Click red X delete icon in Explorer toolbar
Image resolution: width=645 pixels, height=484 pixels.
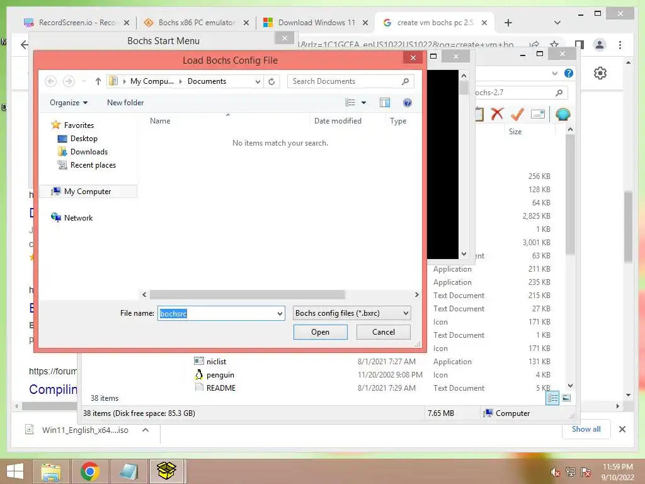[498, 113]
